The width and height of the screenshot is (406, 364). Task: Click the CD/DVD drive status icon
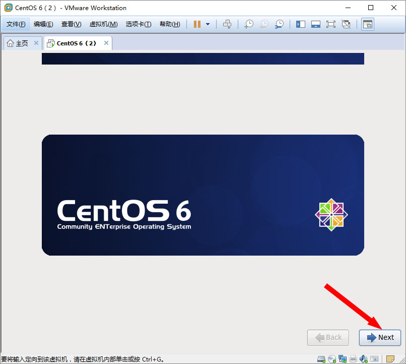click(x=331, y=359)
